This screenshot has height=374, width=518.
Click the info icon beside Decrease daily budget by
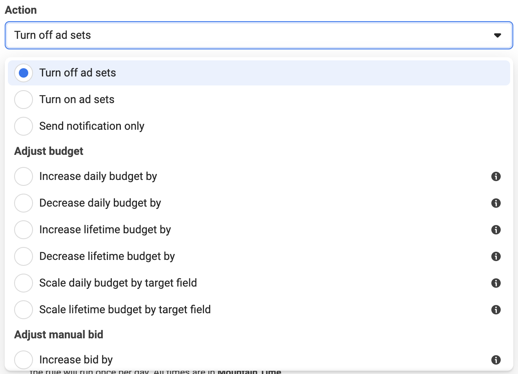(496, 203)
